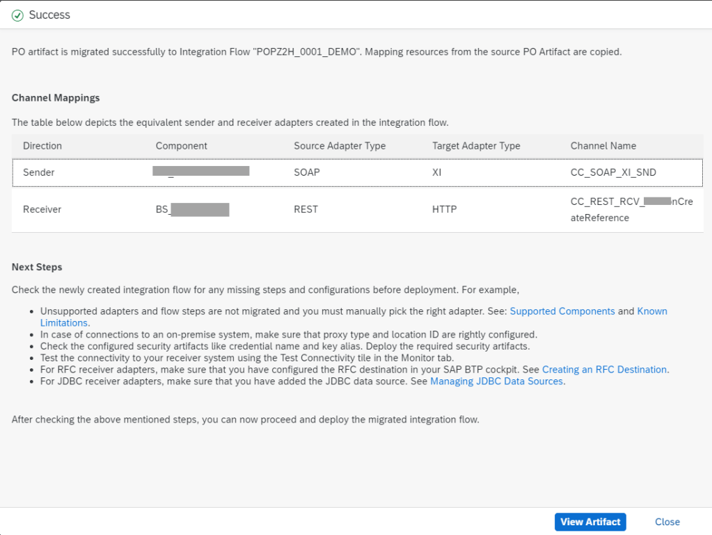
Task: Click the CC_SOAP_XI_SND channel name cell
Action: [613, 172]
